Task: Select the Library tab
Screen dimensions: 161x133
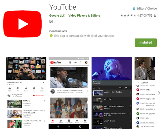Action: click(85, 121)
